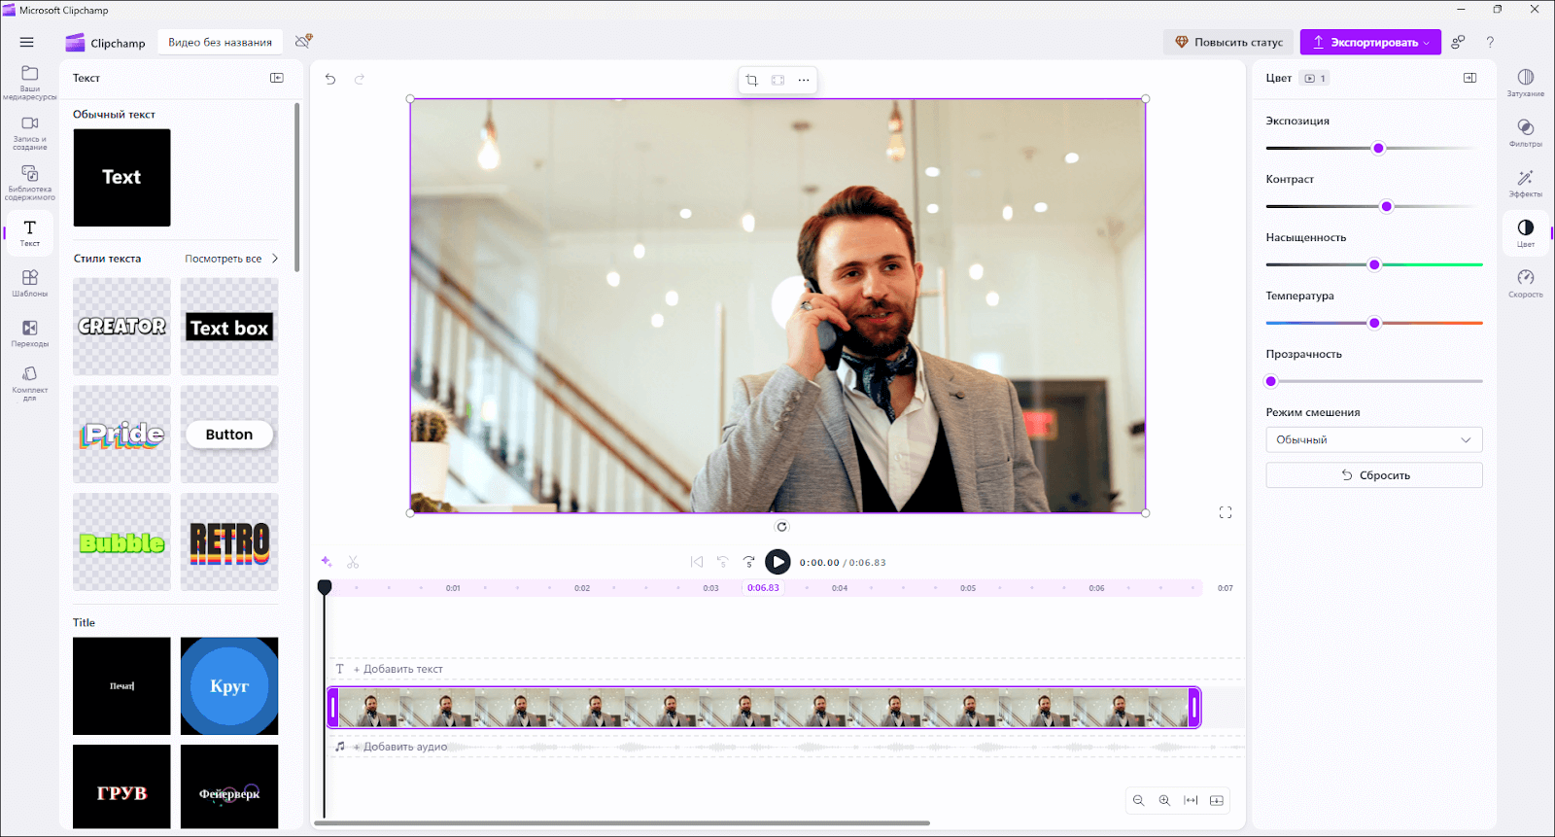This screenshot has width=1555, height=837.
Task: Open 'Режим смешения' dropdown
Action: point(1374,439)
